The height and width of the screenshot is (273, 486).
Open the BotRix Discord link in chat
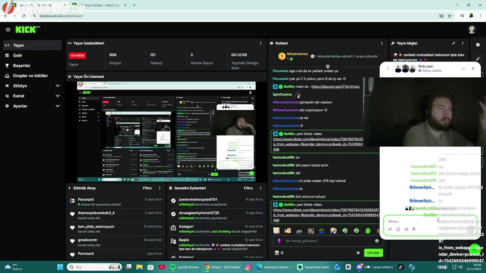coord(335,86)
